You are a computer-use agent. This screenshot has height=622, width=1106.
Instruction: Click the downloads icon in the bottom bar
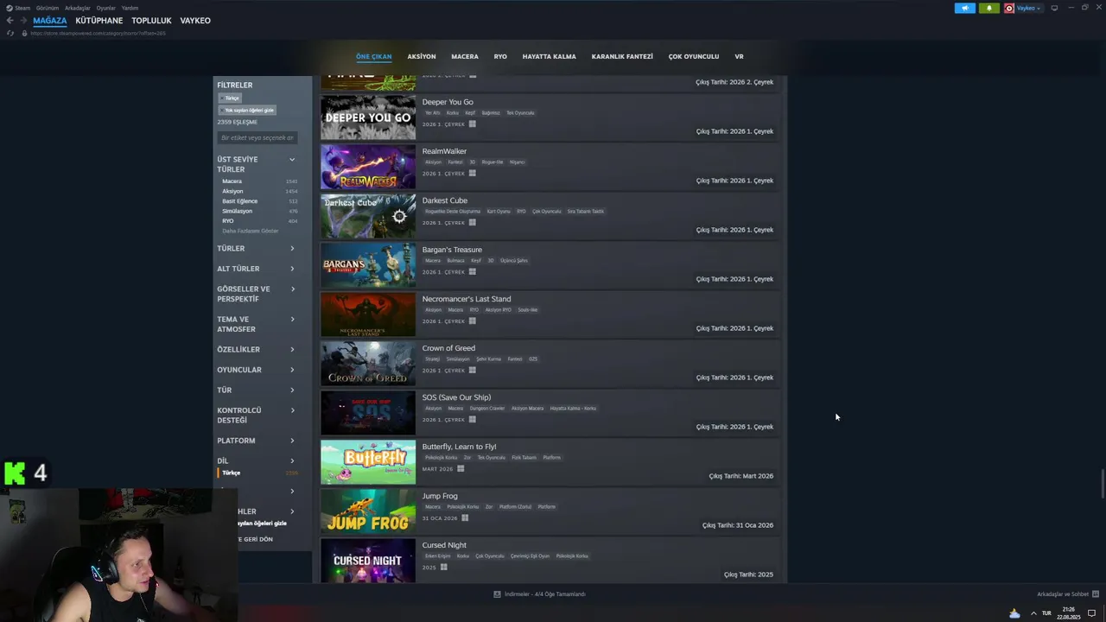pos(497,594)
